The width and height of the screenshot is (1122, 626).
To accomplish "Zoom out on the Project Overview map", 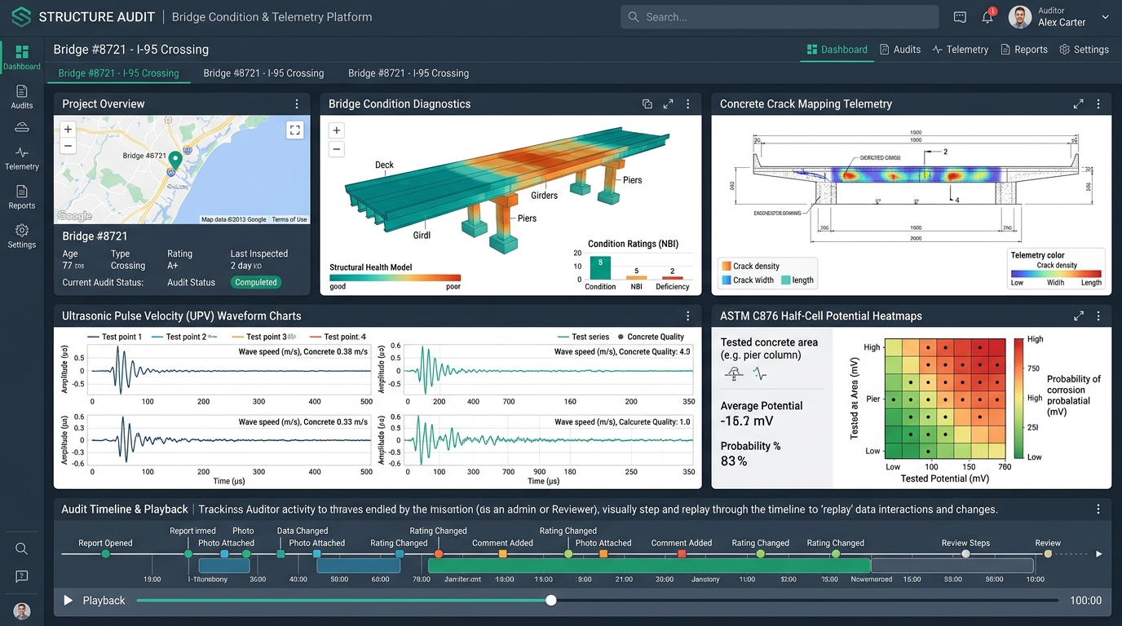I will tap(68, 146).
